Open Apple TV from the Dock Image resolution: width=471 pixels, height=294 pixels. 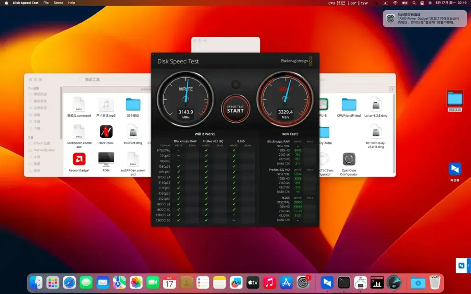coord(253,283)
